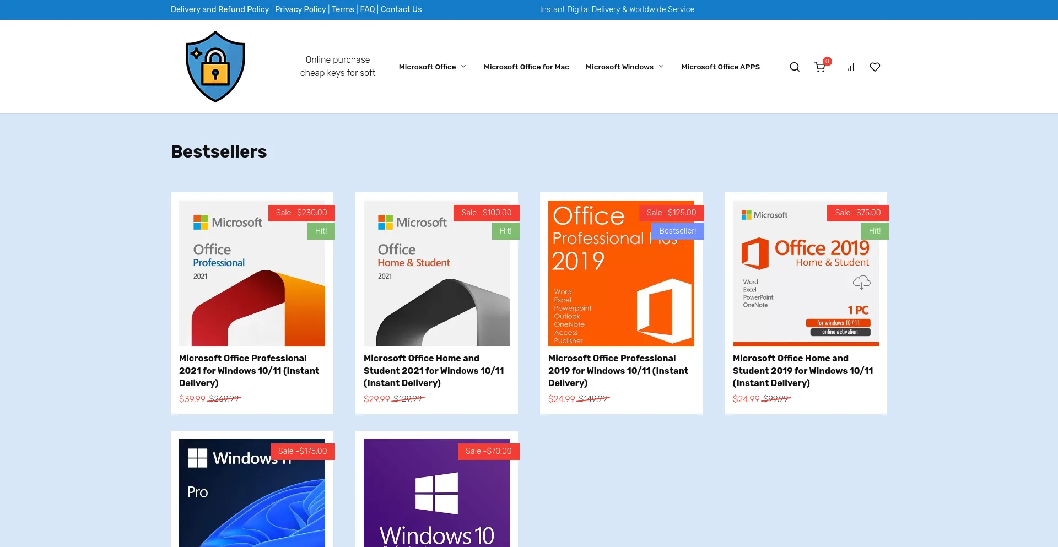Open the search magnifier icon
Screen dimensions: 1058x547
(x=795, y=67)
